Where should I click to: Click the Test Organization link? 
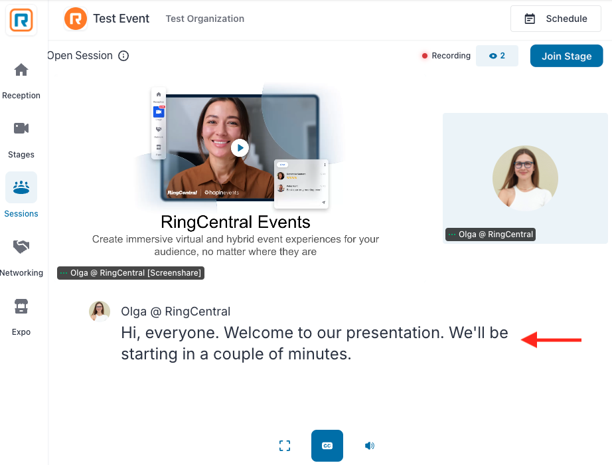point(205,19)
